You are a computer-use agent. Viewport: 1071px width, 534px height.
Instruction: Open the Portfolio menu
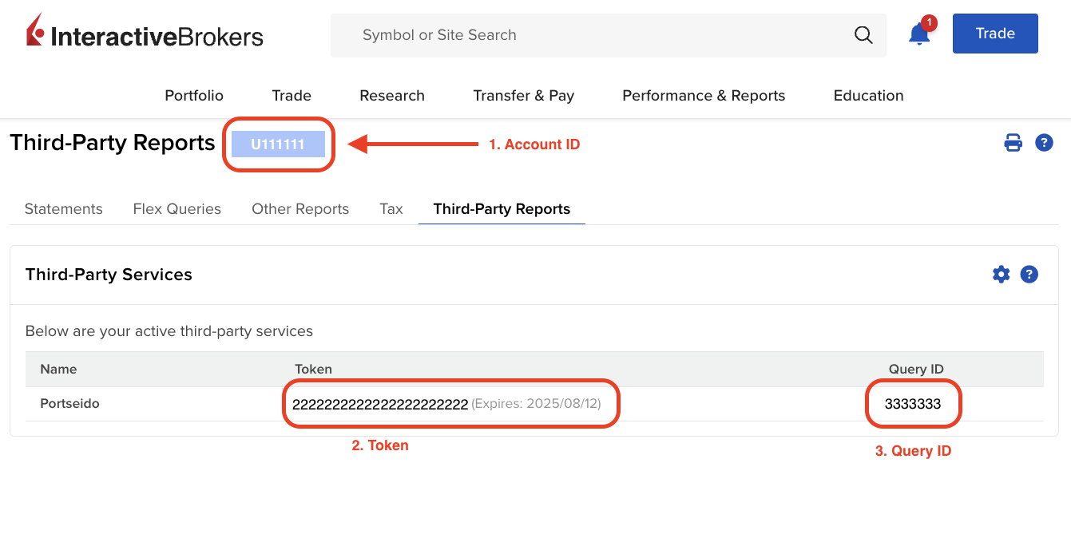[194, 96]
